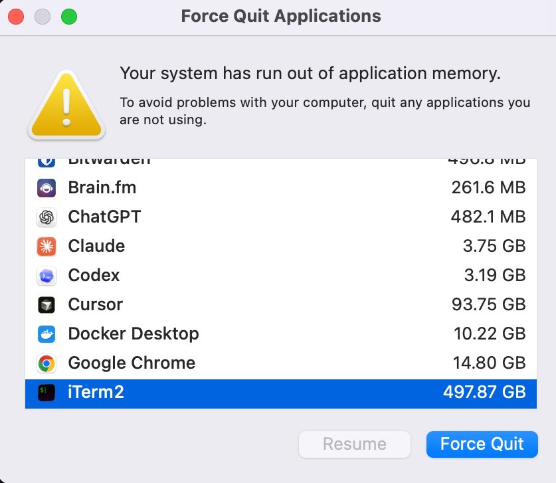Click the Force Quit Applications title
The width and height of the screenshot is (556, 483).
tap(281, 17)
